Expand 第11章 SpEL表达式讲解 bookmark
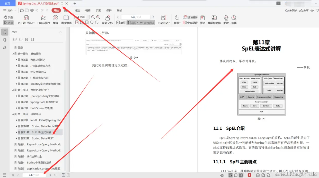Image resolution: width=319 pixels, height=178 pixels. [16, 132]
